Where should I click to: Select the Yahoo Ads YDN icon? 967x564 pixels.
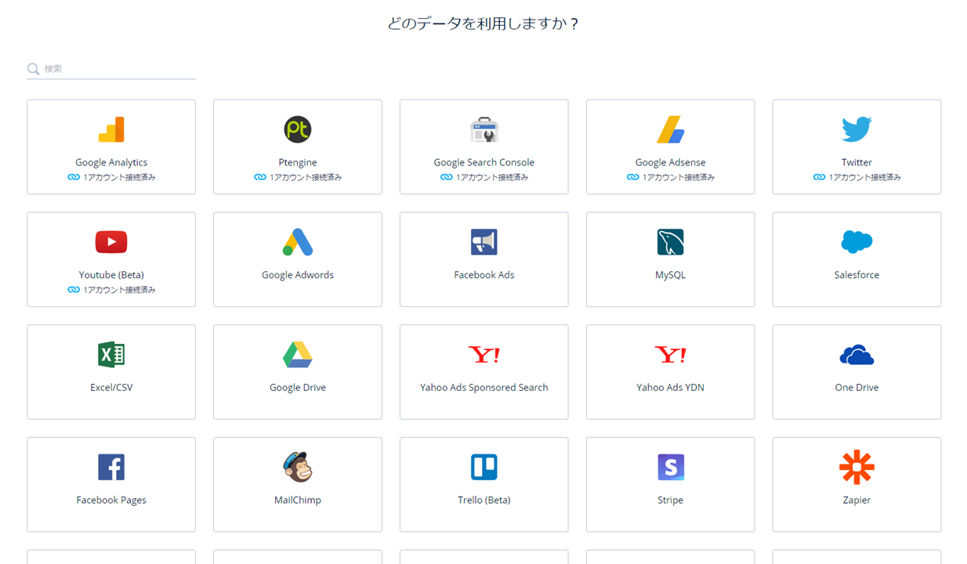click(x=671, y=355)
